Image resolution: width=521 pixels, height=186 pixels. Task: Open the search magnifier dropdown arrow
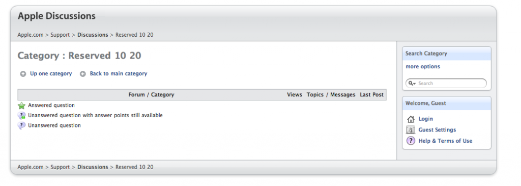coord(412,83)
